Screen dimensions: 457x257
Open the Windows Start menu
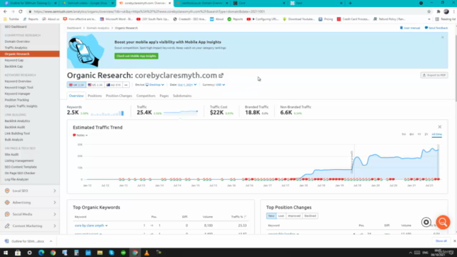click(6, 253)
